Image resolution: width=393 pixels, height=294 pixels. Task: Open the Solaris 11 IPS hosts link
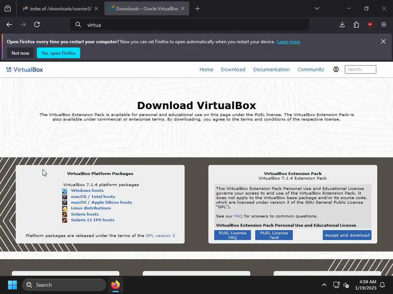coord(92,220)
